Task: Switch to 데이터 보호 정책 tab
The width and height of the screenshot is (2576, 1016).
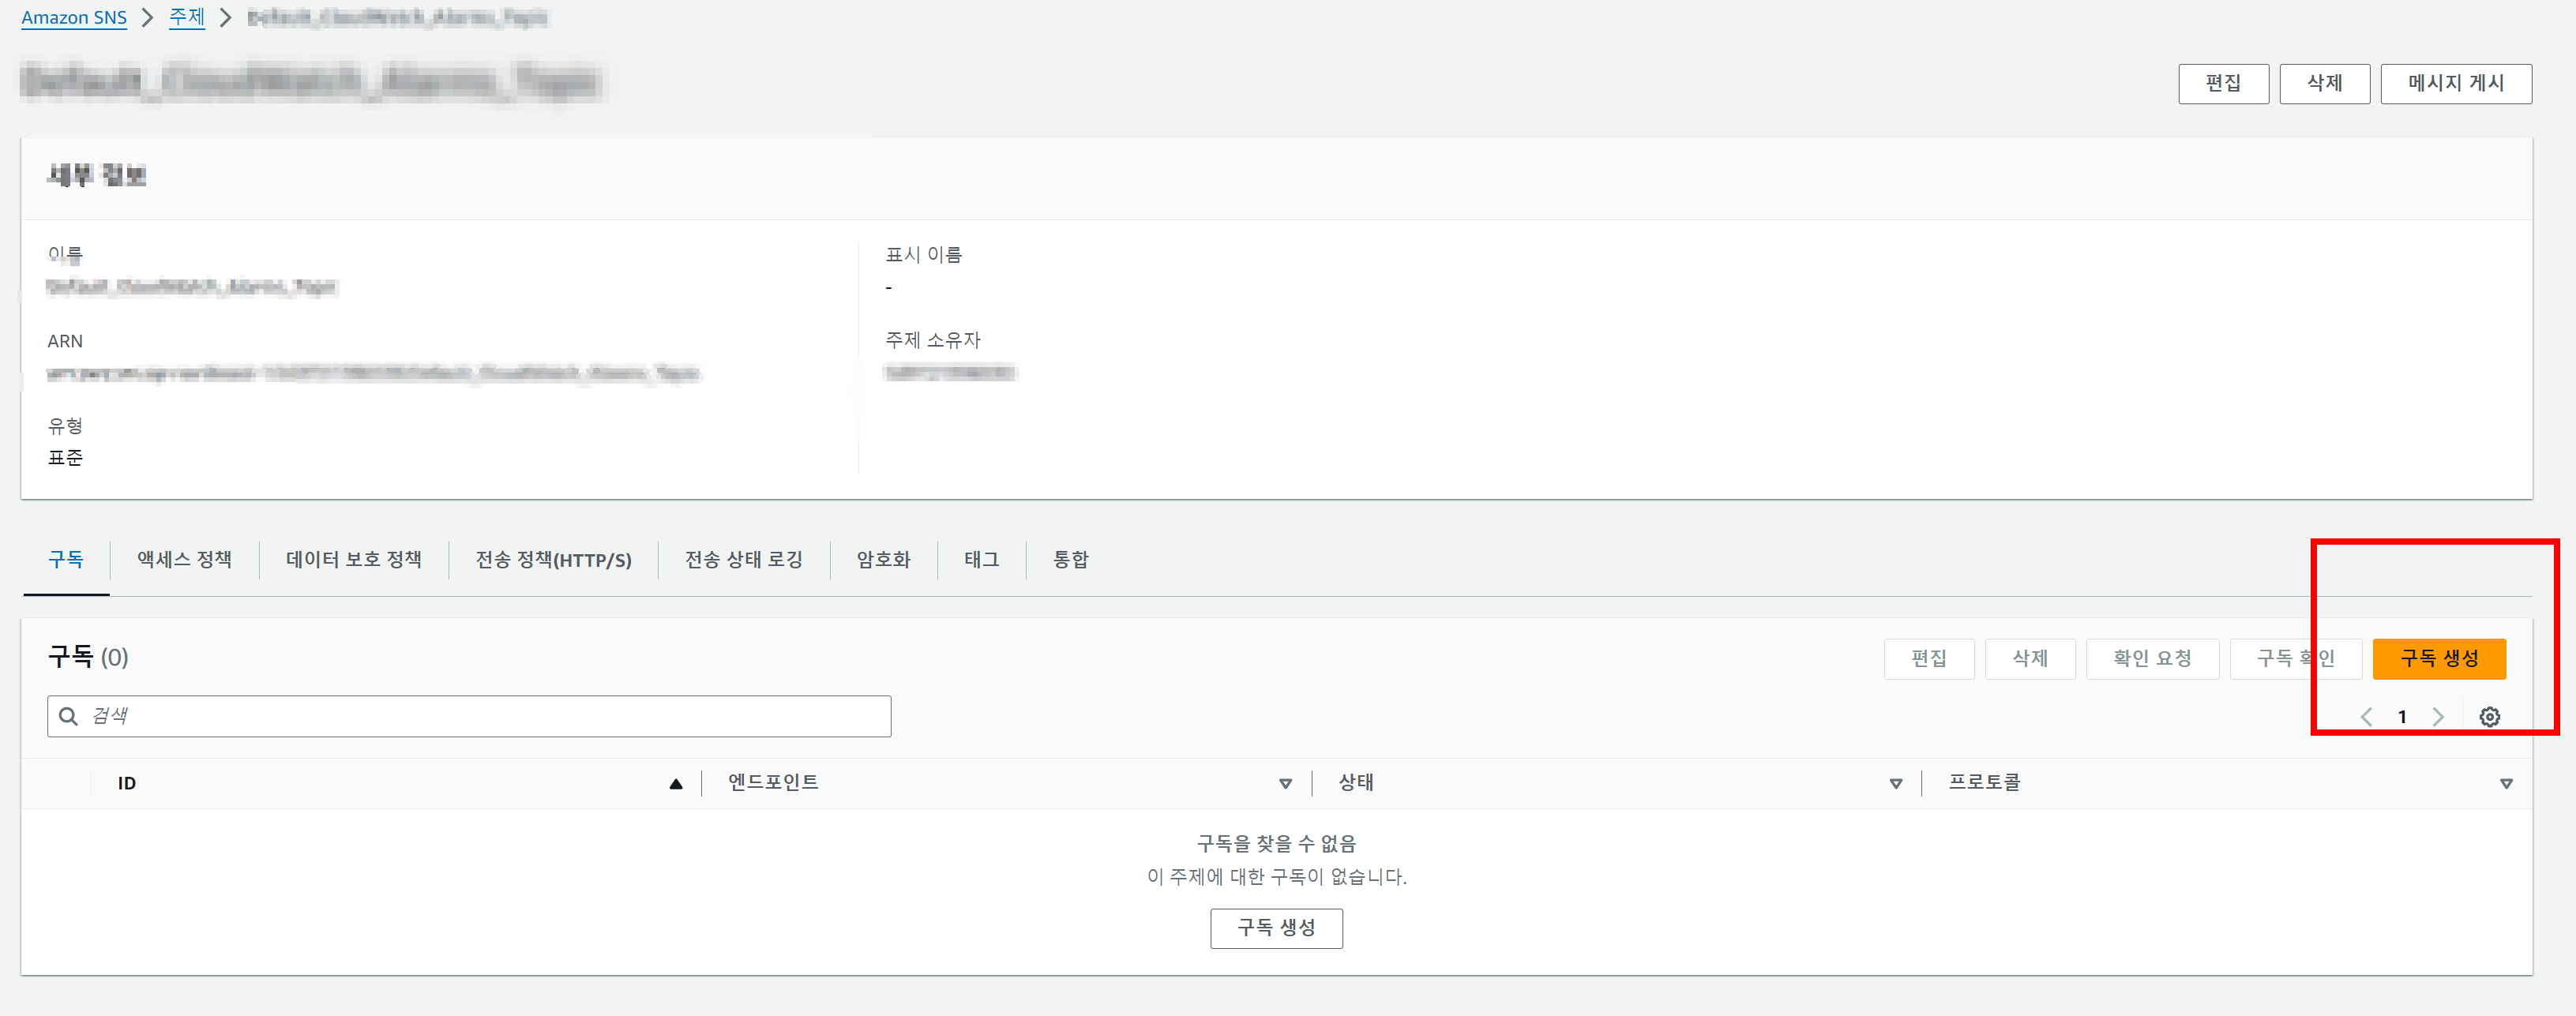Action: 353,560
